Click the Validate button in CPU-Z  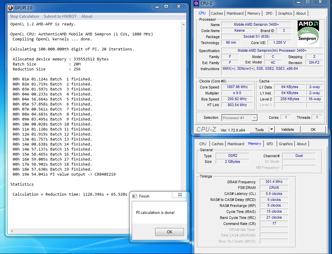(x=288, y=130)
